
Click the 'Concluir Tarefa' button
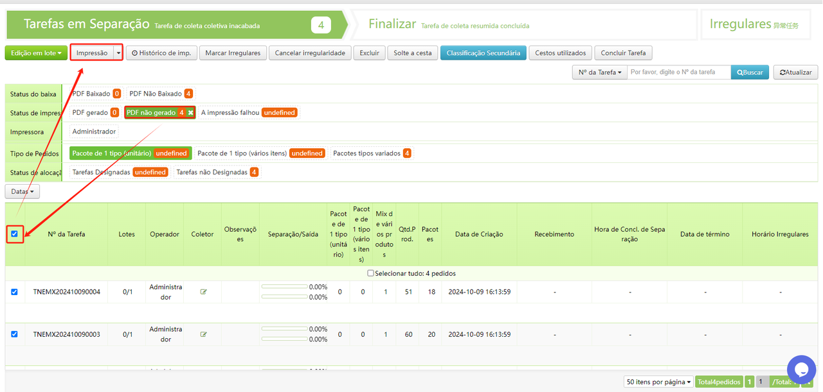623,53
